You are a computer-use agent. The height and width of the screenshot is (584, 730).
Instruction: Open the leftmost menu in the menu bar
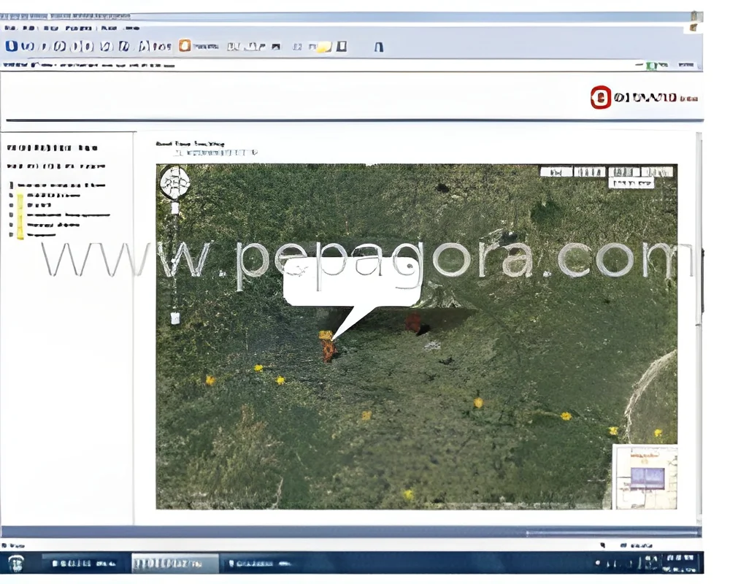click(x=10, y=28)
